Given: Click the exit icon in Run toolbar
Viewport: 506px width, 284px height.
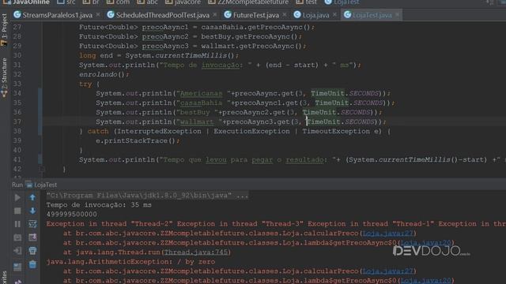Looking at the screenshot, I should (x=17, y=251).
